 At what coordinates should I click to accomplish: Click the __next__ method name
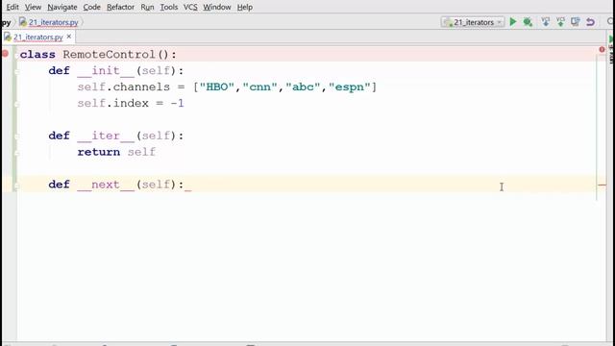pyautogui.click(x=106, y=185)
